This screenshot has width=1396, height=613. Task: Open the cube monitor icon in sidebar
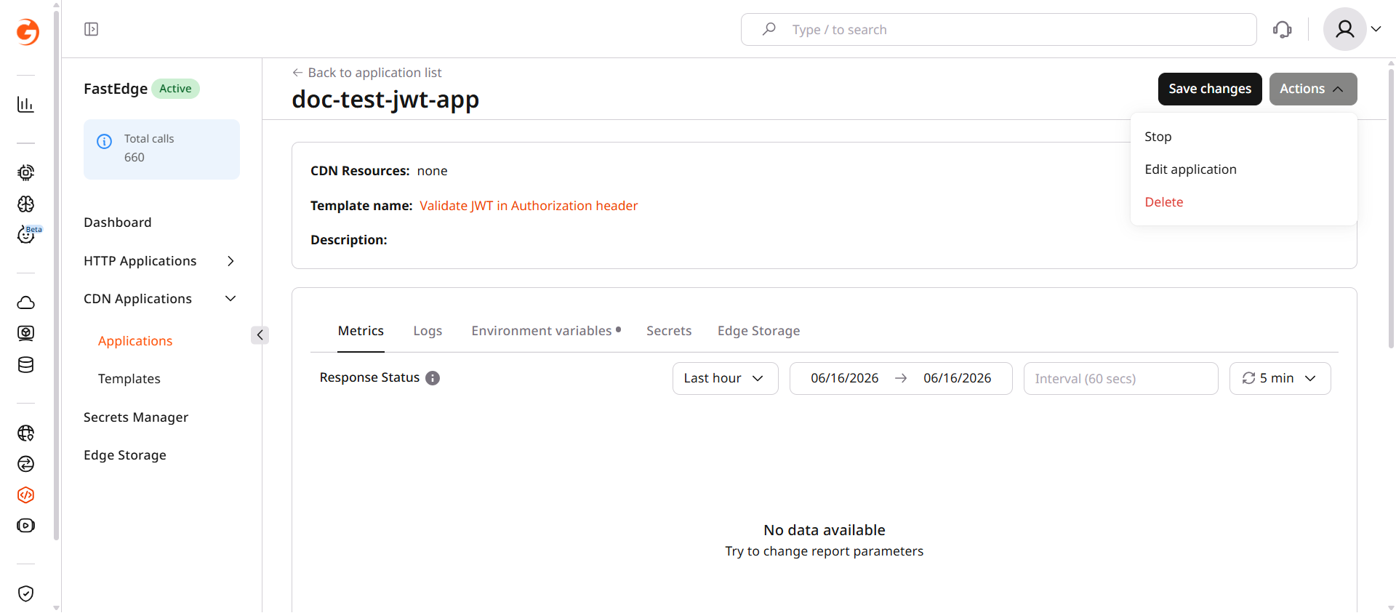25,333
